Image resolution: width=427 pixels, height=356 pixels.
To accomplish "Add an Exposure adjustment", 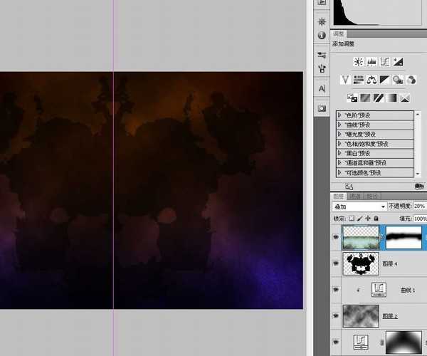I will coord(399,62).
